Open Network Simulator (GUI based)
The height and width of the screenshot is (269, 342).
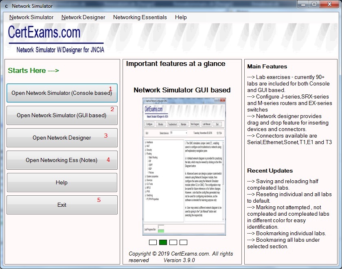pos(61,115)
